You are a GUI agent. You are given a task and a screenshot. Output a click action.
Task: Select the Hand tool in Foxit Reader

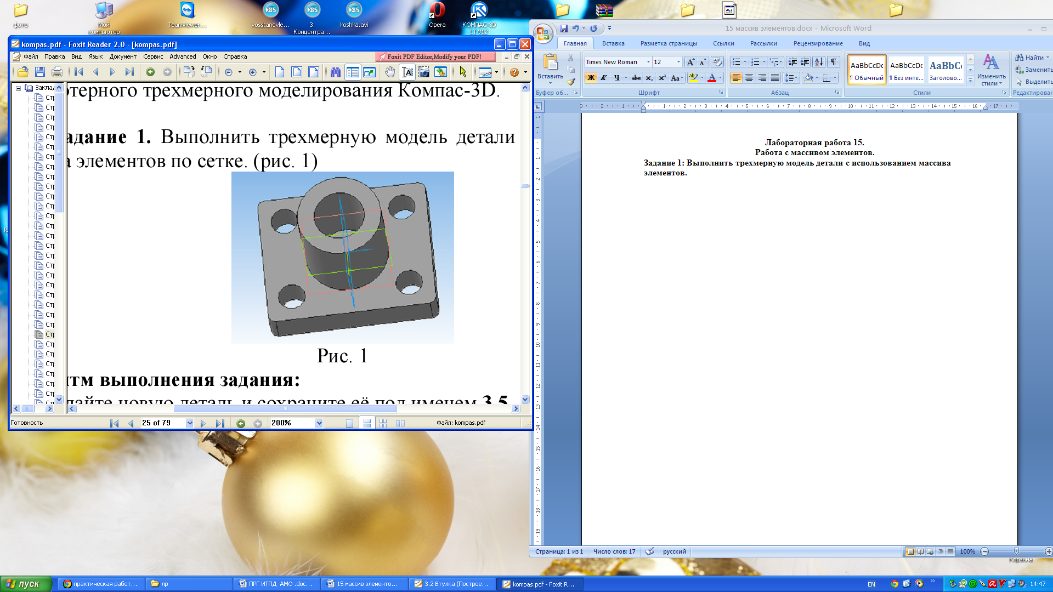point(389,72)
